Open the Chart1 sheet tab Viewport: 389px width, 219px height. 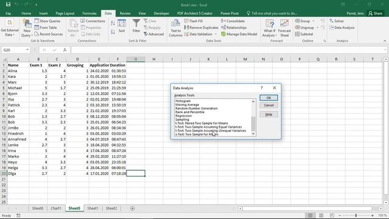coord(56,208)
